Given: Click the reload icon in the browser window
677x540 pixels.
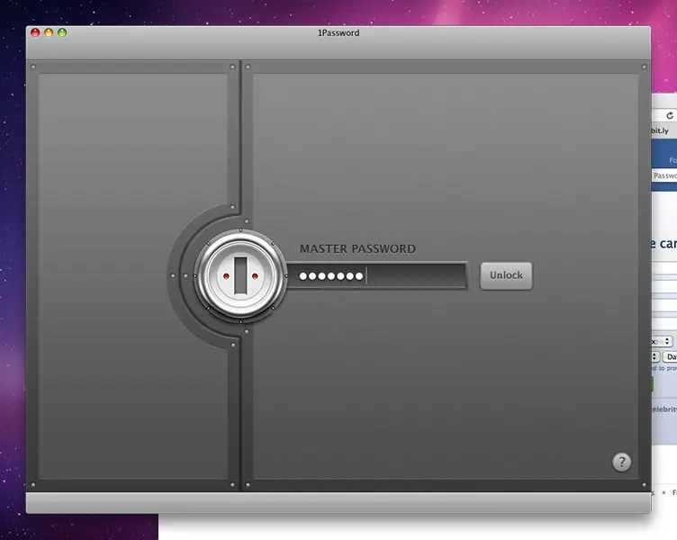Looking at the screenshot, I should click(670, 115).
